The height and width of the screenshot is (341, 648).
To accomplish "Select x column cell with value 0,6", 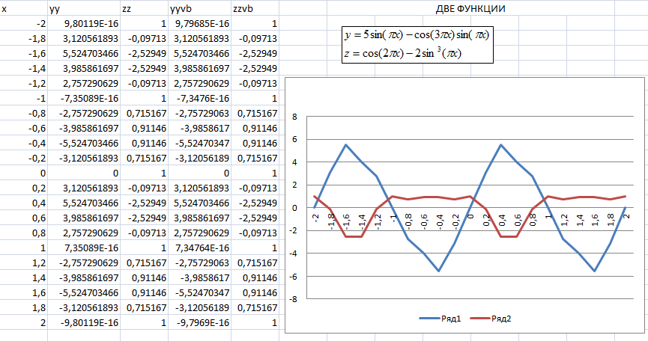I will [x=23, y=218].
